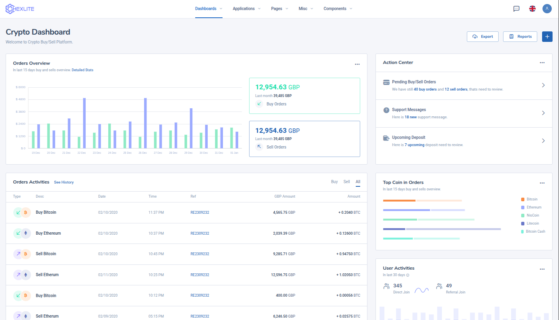Switch to the Sell orders tab

(x=347, y=182)
